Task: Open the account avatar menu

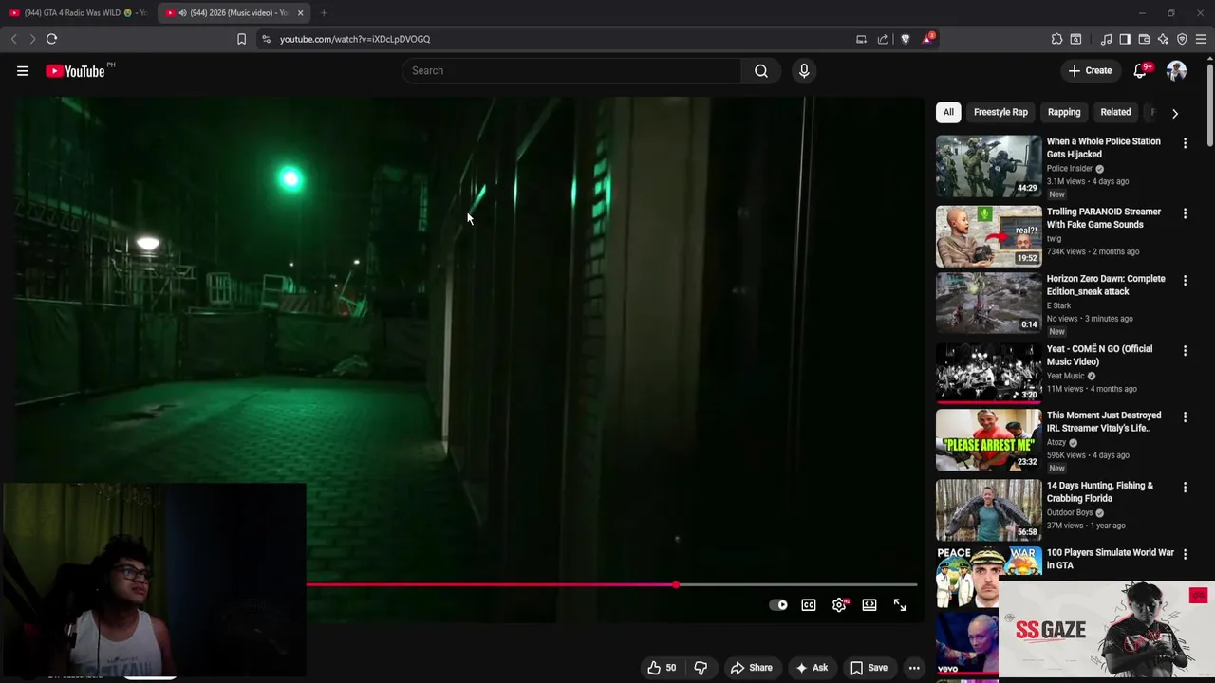Action: point(1177,71)
